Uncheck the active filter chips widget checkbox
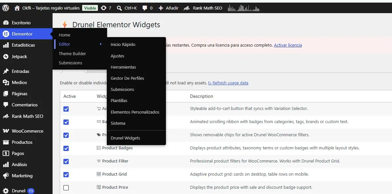 [66, 135]
